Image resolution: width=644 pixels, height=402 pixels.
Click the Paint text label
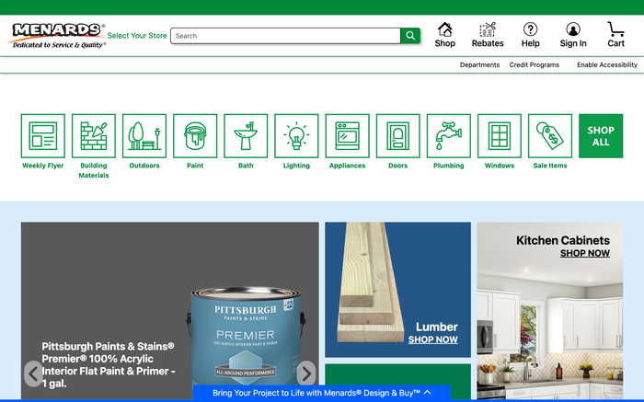[195, 166]
